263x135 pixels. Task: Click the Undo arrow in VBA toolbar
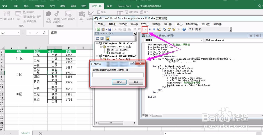135,29
